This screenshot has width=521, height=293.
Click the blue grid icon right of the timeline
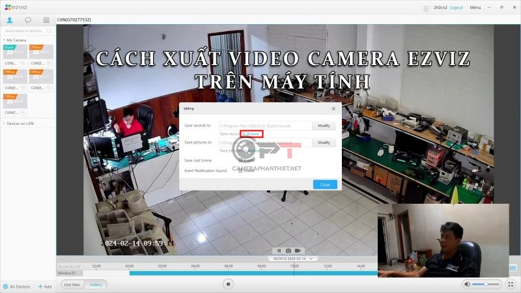[513, 268]
